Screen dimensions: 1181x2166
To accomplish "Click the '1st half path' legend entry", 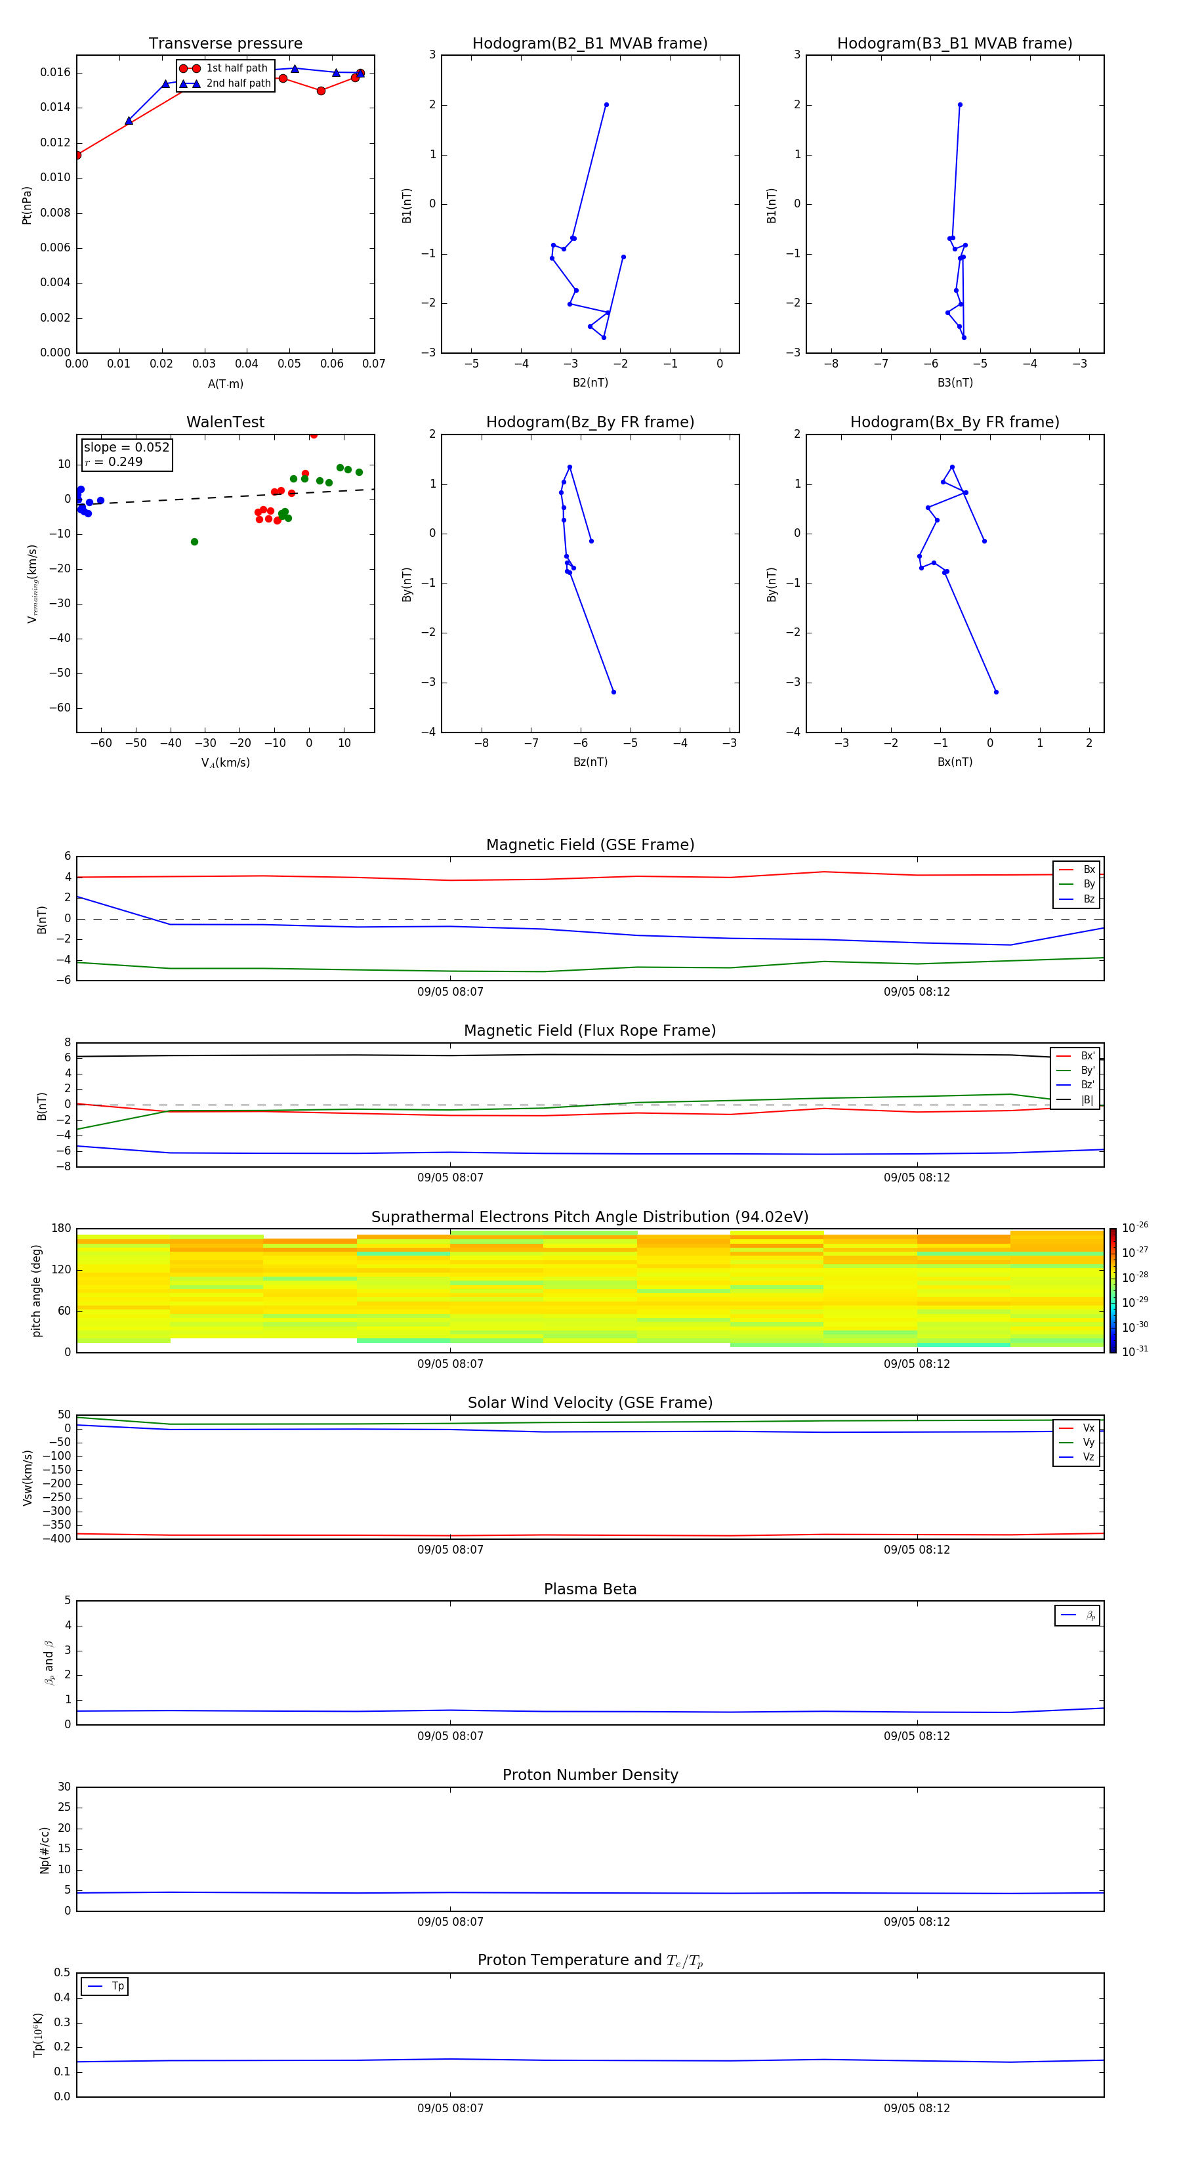I will [224, 68].
